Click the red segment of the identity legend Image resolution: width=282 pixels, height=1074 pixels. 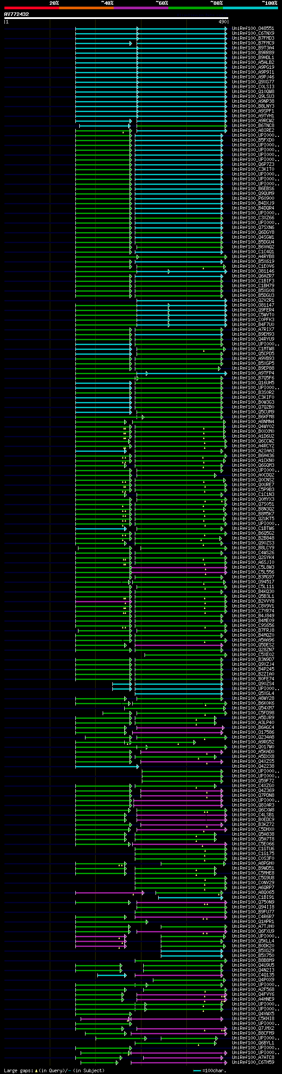pyautogui.click(x=32, y=8)
